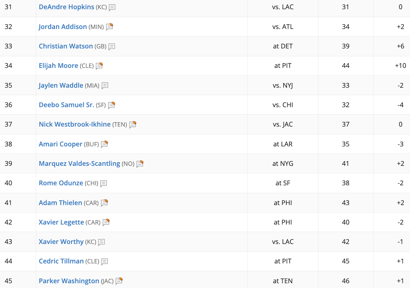Image resolution: width=410 pixels, height=288 pixels.
Task: View the note icon beside Rome Odunze
Action: 104,184
